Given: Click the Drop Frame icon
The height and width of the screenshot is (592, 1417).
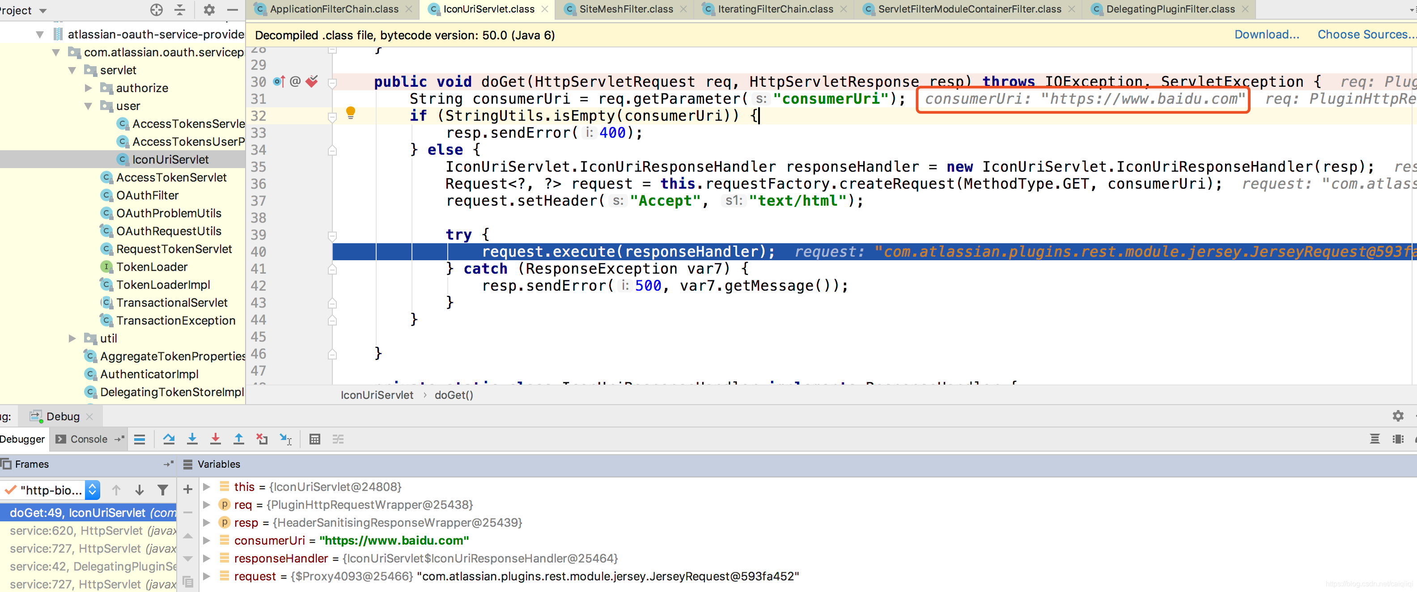Looking at the screenshot, I should (262, 439).
